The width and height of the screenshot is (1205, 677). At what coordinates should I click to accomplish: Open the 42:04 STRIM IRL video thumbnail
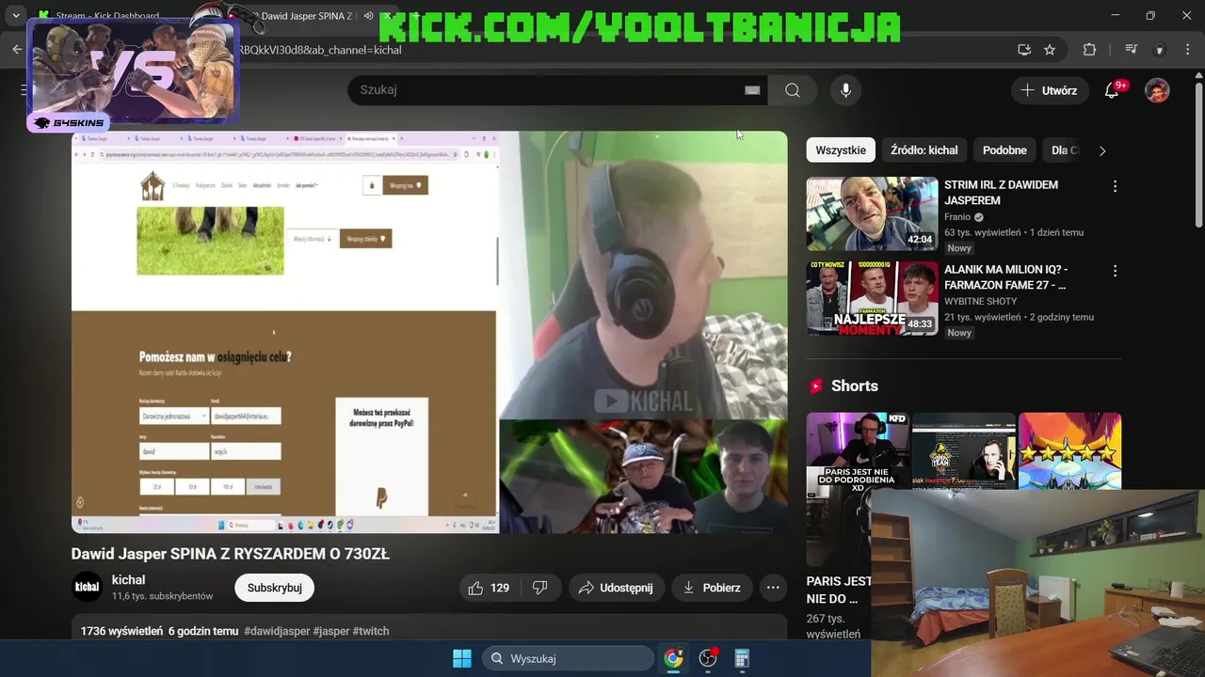[872, 213]
